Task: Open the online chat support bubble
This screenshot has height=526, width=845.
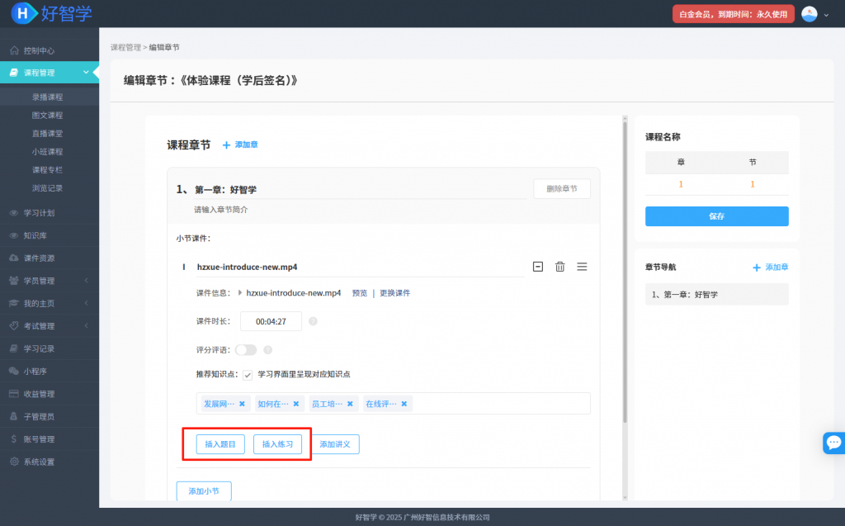Action: [x=833, y=443]
